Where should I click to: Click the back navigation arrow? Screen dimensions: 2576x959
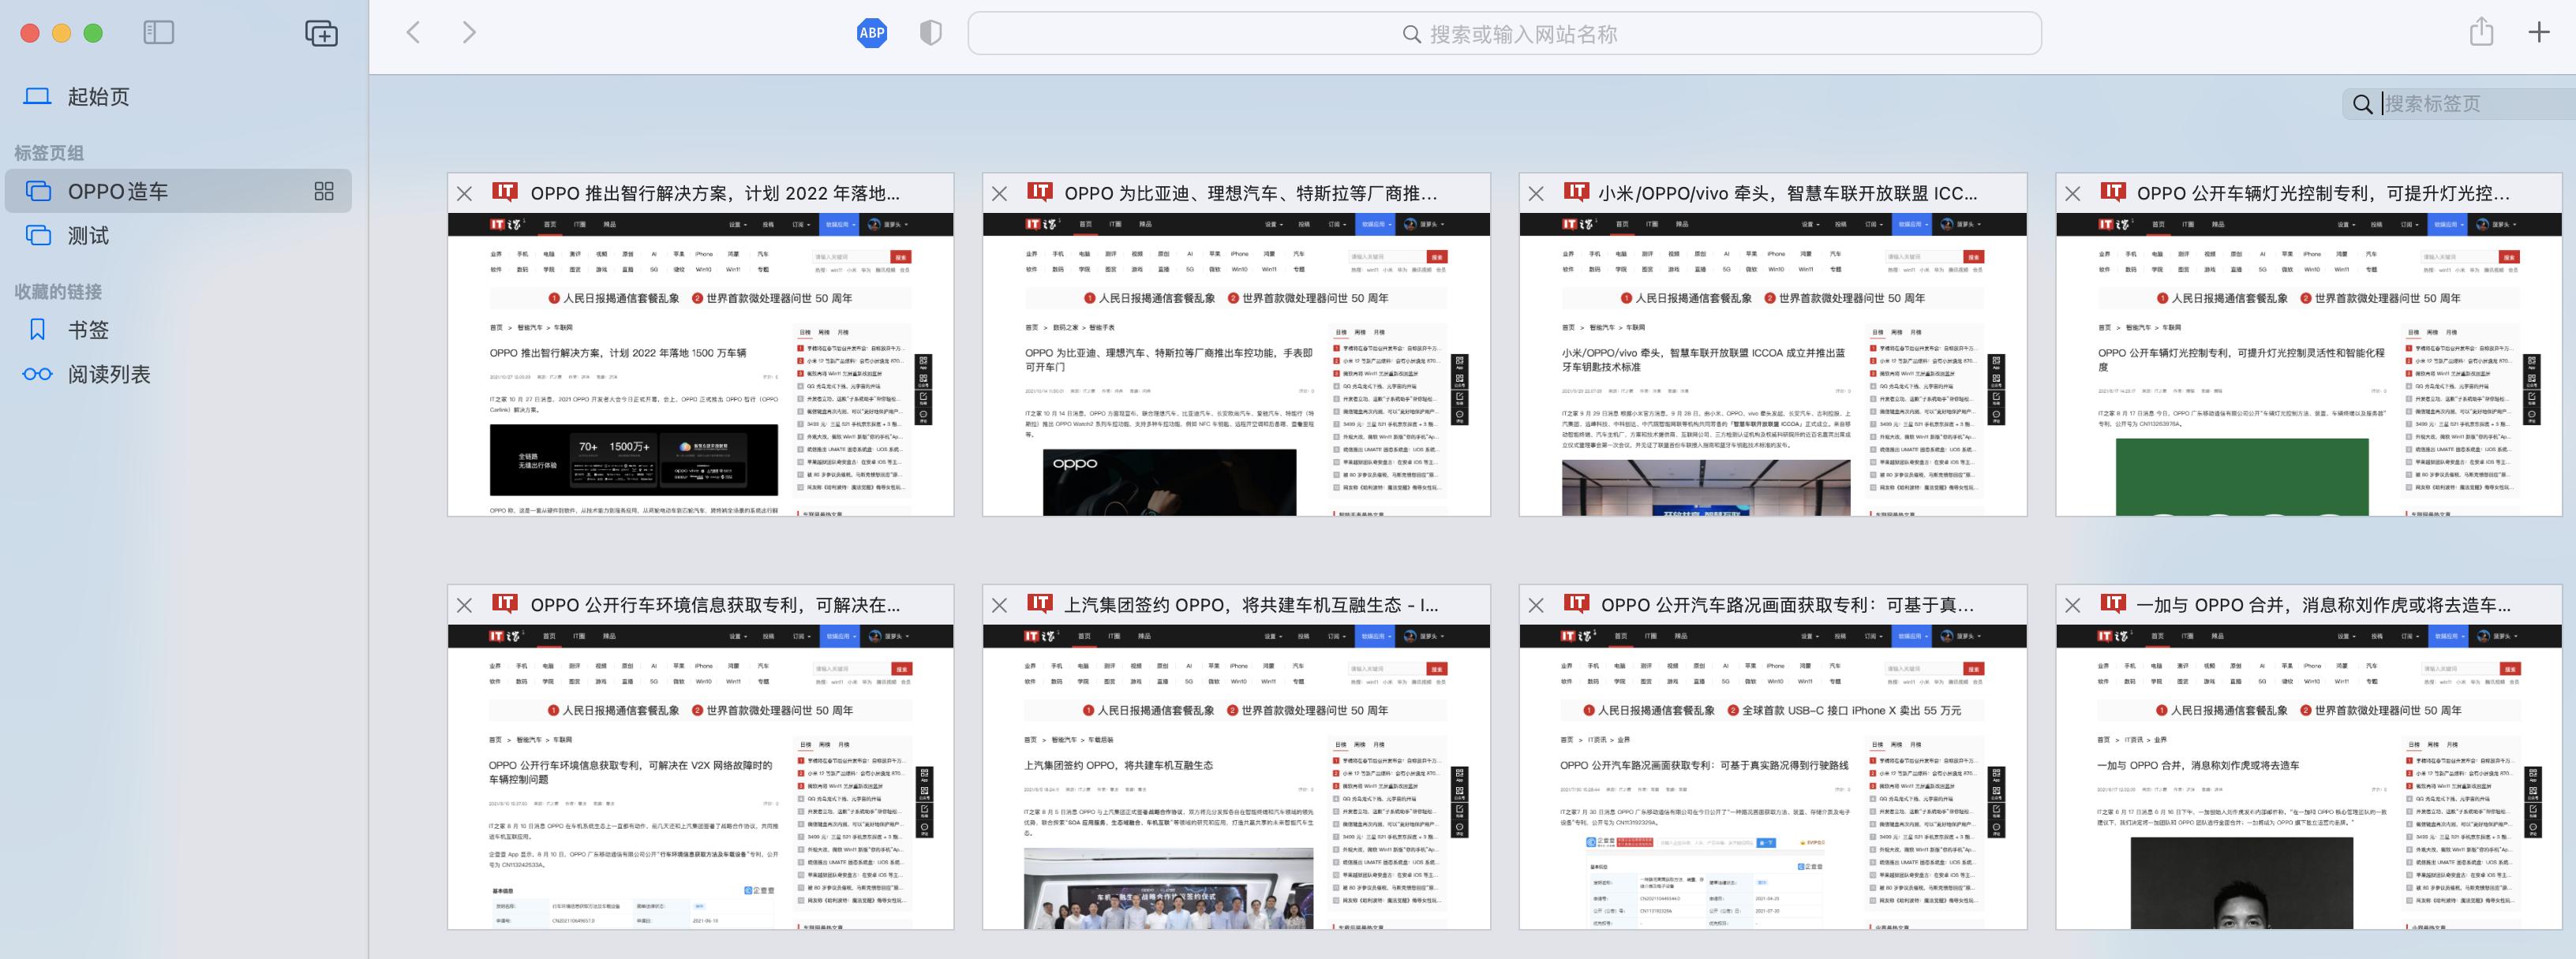point(413,32)
